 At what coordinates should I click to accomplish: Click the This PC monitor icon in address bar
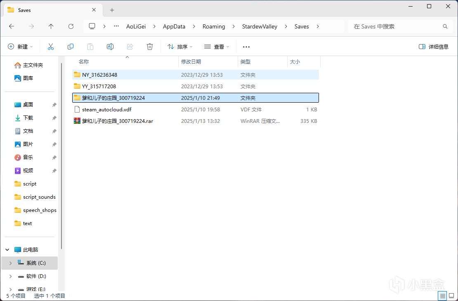click(92, 26)
